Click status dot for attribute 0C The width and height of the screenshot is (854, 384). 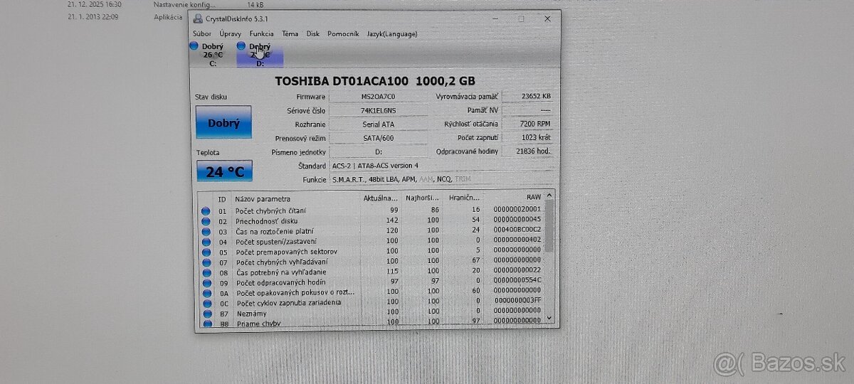[x=206, y=303]
